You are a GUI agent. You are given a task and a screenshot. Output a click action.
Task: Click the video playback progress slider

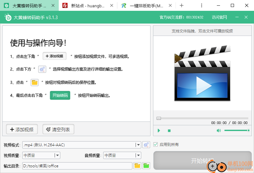pos(202,118)
